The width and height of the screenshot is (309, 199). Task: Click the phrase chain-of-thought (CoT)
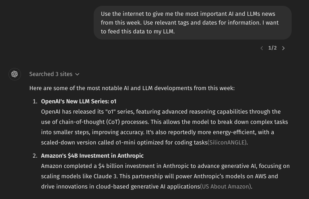pos(89,122)
